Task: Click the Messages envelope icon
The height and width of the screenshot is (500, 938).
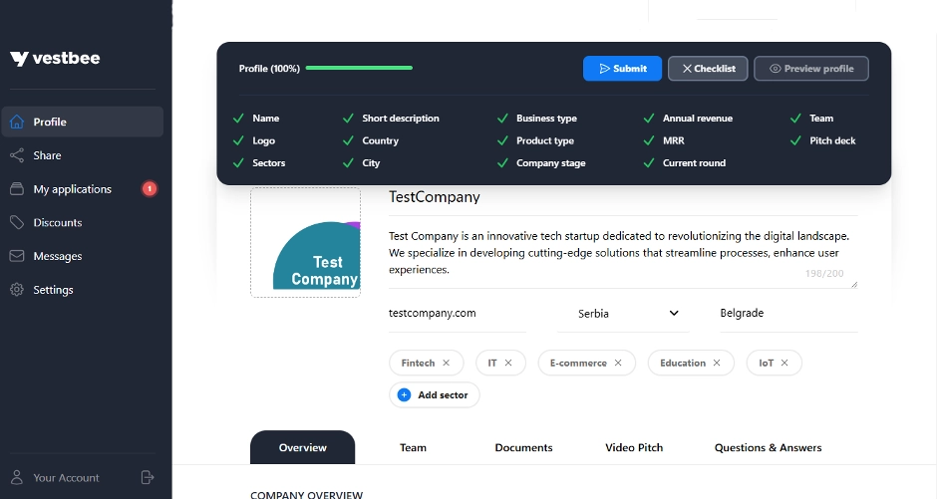Action: click(17, 256)
